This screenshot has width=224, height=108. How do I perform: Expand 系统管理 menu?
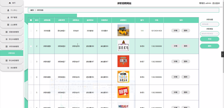(x=12, y=68)
